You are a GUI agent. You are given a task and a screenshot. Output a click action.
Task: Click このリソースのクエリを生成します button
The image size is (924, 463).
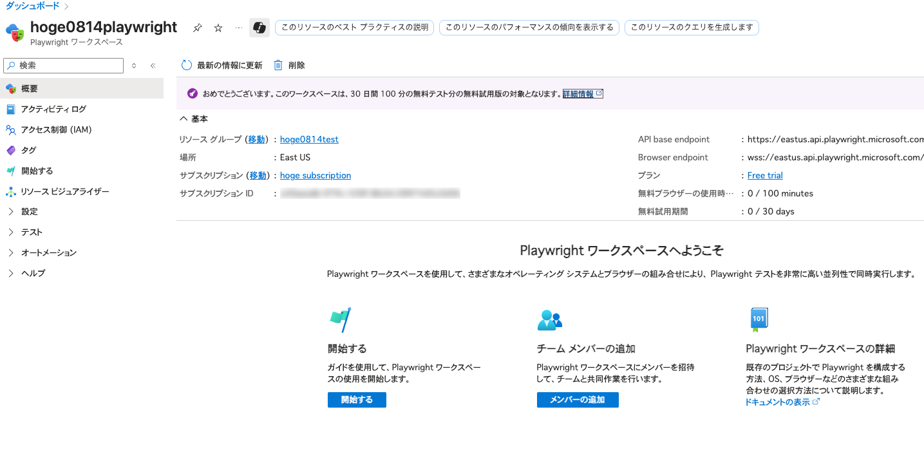[x=692, y=28]
